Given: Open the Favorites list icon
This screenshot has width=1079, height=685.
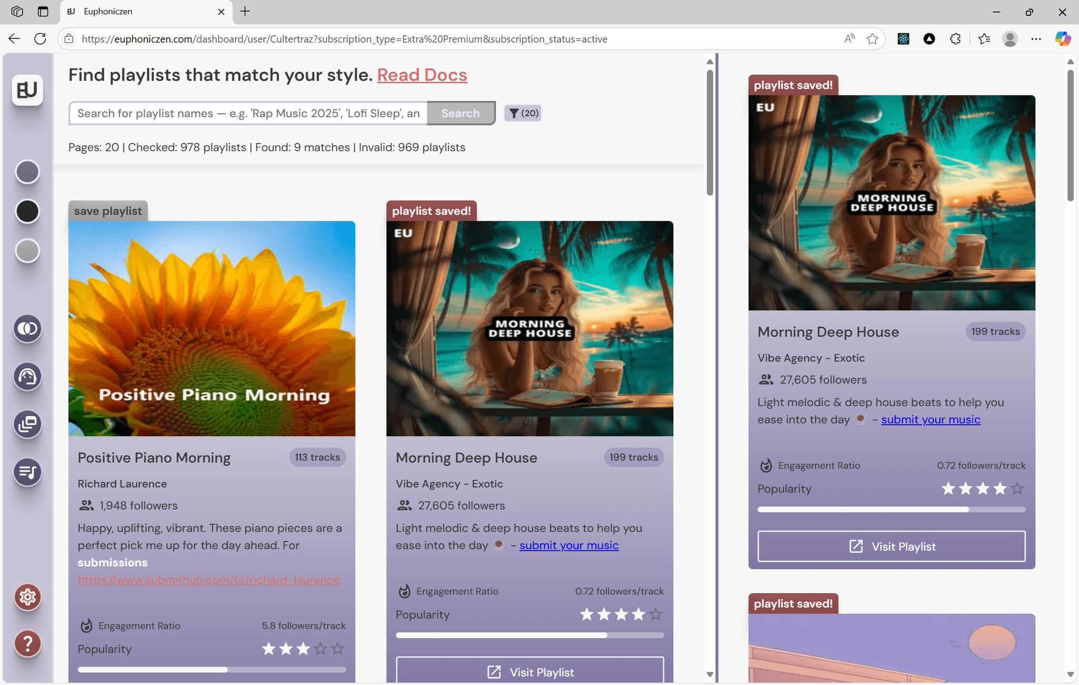Looking at the screenshot, I should point(984,38).
